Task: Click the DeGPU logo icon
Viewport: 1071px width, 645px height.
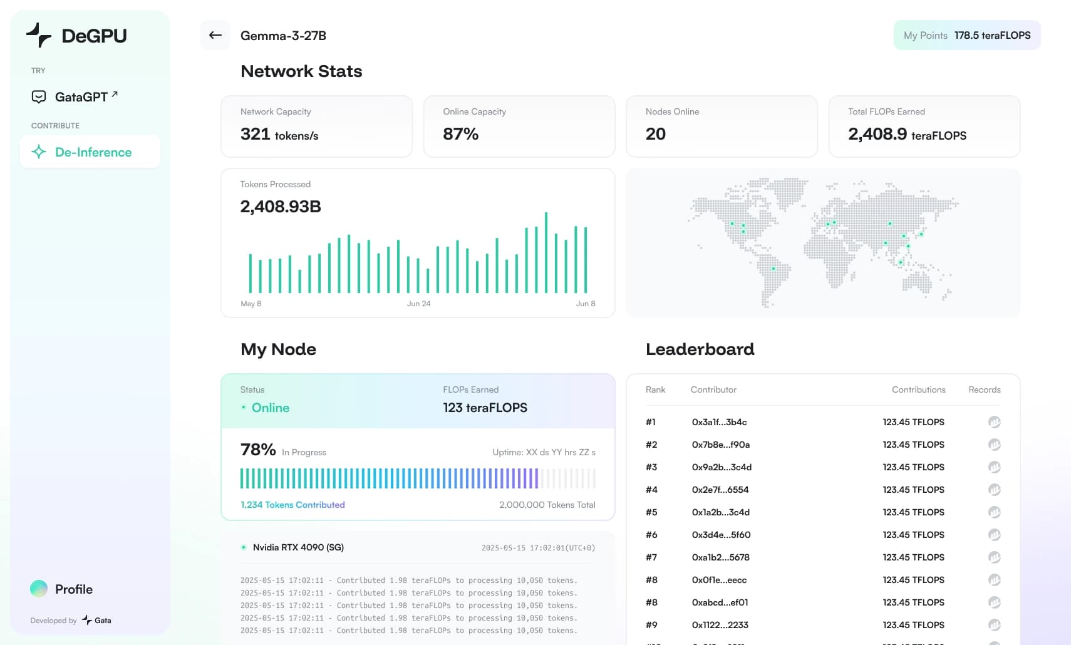Action: coord(39,35)
